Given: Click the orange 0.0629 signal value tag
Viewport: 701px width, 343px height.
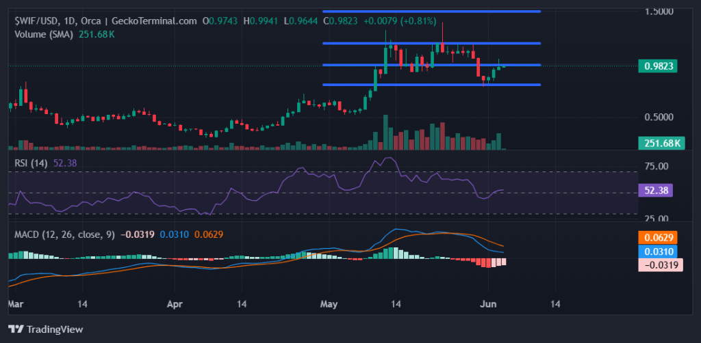Looking at the screenshot, I should (660, 238).
